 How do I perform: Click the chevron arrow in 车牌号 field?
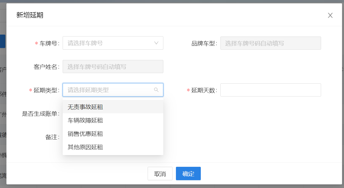coord(156,43)
